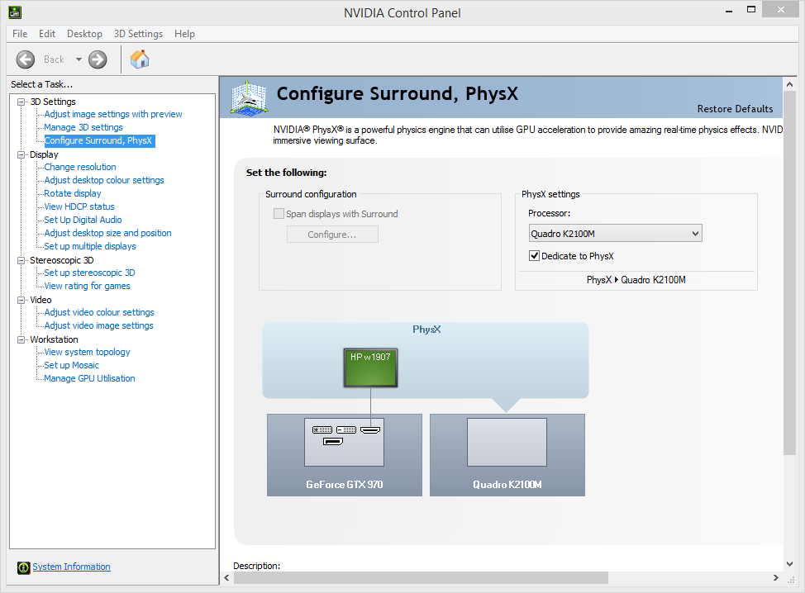Go to the Home page icon
The image size is (805, 593).
click(140, 59)
